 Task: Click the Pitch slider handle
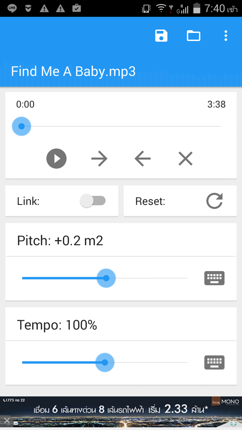point(106,278)
